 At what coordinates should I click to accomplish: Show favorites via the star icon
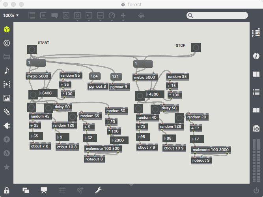7,167
